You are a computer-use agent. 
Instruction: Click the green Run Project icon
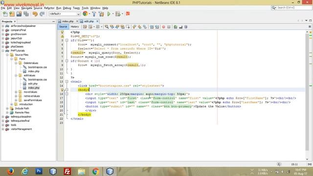coord(109,14)
